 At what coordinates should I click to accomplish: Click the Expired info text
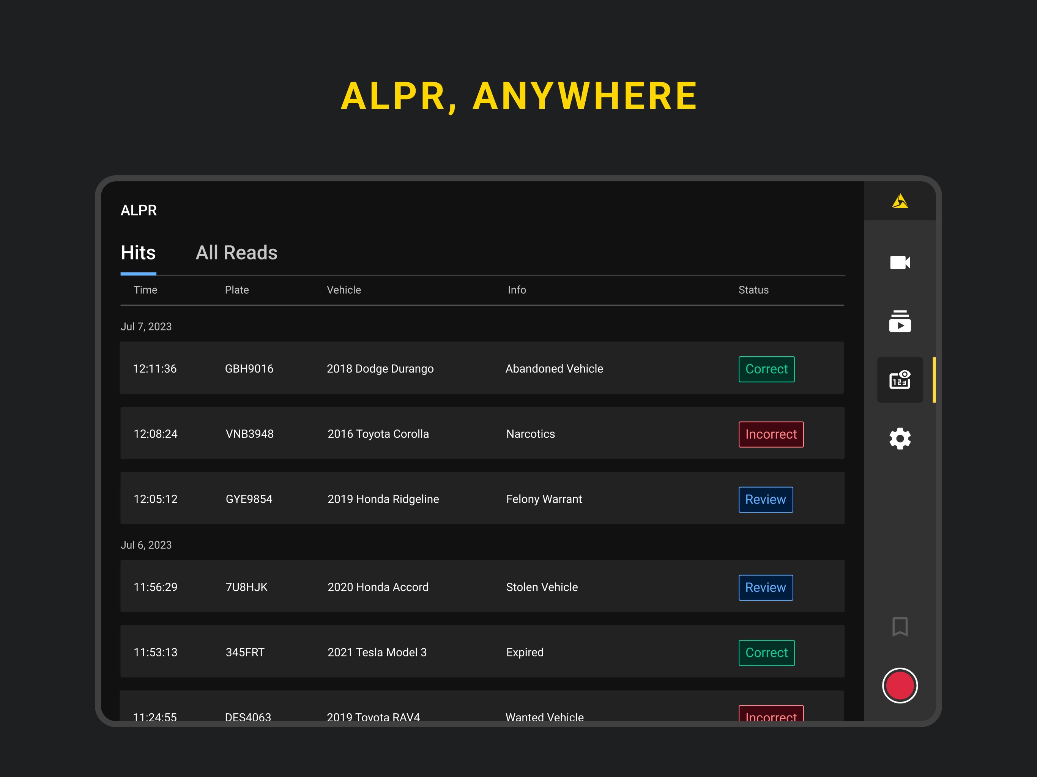pos(525,652)
